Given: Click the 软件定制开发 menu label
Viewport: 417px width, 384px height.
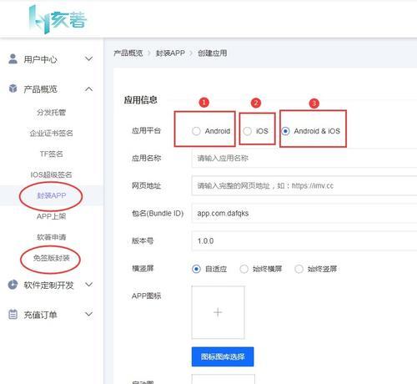Looking at the screenshot, I should coord(48,285).
